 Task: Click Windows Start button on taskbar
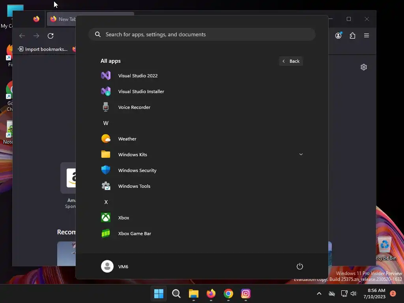click(x=159, y=294)
